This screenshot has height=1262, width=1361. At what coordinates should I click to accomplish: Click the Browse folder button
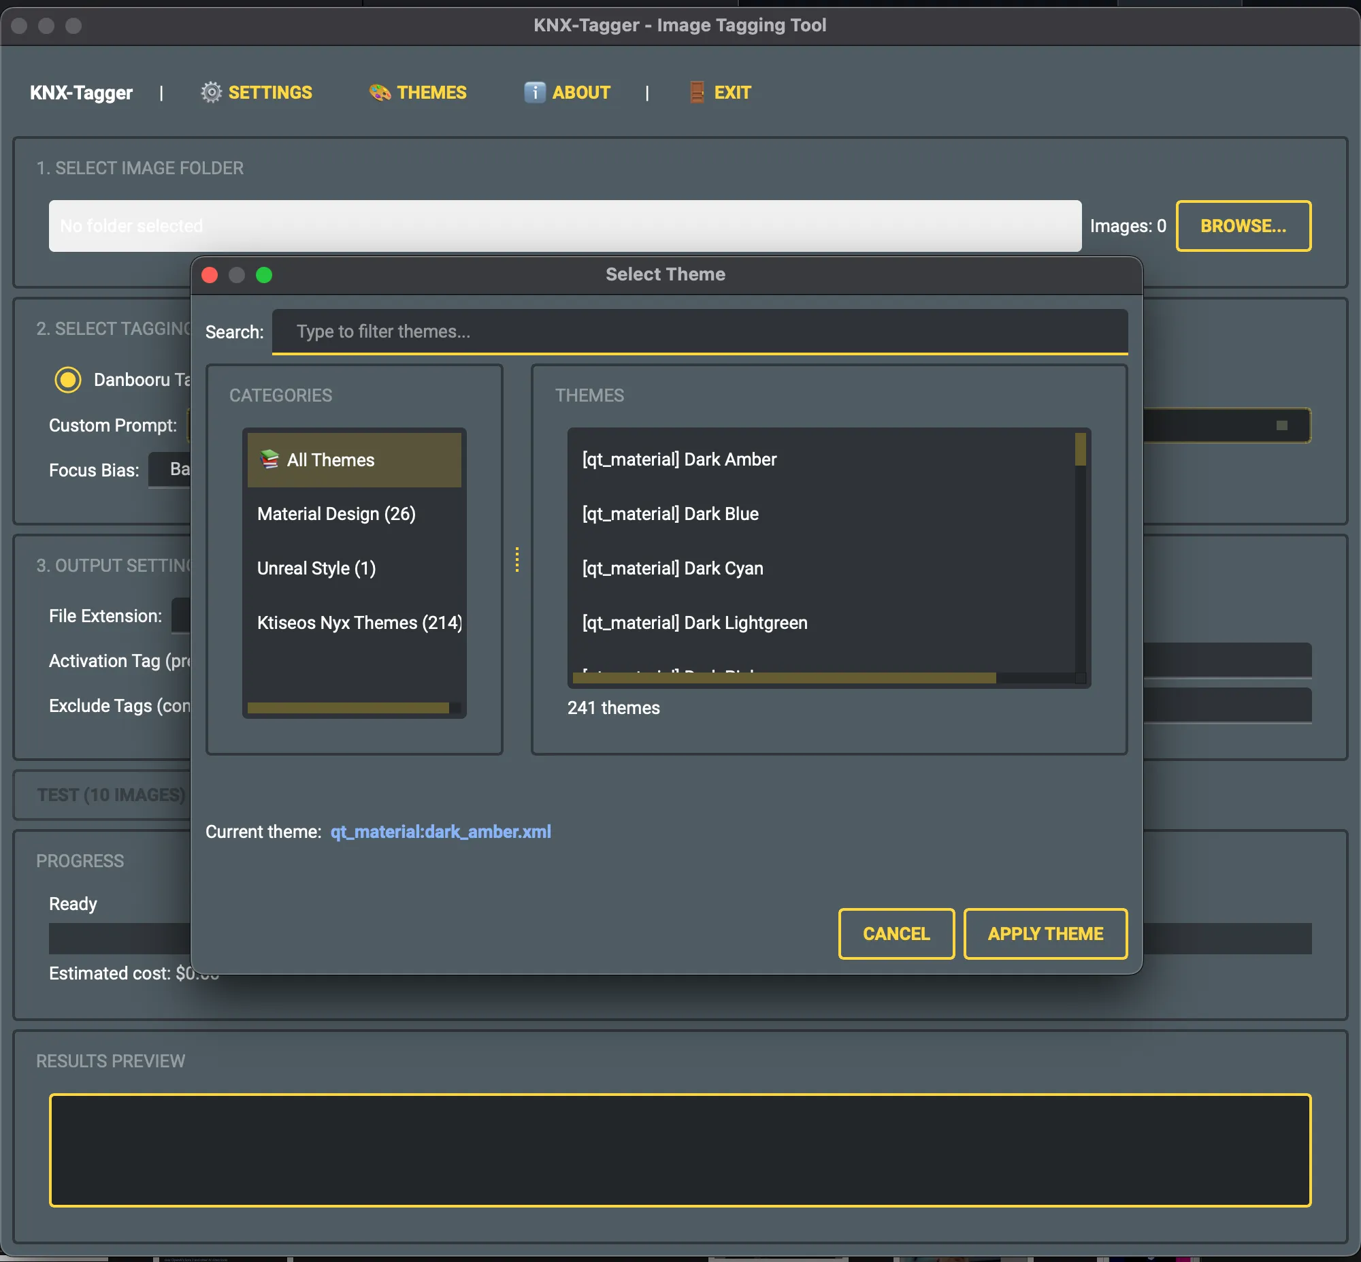[1242, 226]
